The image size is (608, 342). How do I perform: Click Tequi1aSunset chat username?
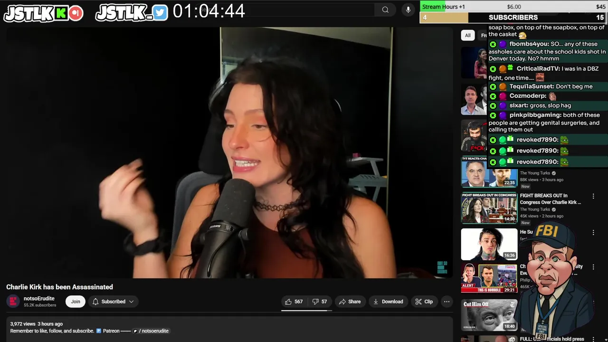[532, 86]
